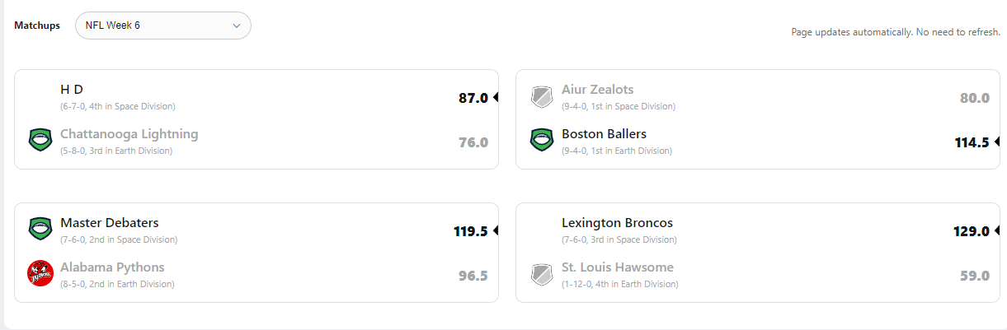Image resolution: width=1007 pixels, height=330 pixels.
Task: Click Boston Ballers' 114.5 score
Action: coord(972,142)
